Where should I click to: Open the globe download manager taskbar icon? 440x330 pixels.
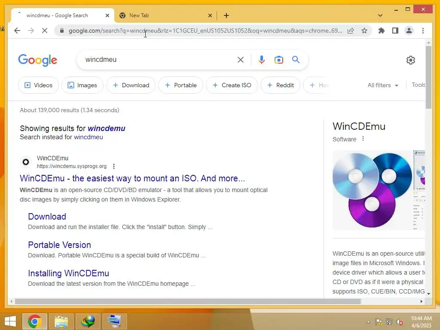click(88, 321)
